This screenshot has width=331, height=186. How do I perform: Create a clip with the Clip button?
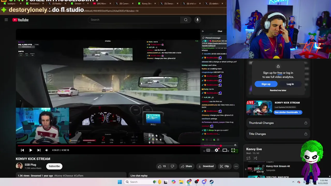point(224,166)
